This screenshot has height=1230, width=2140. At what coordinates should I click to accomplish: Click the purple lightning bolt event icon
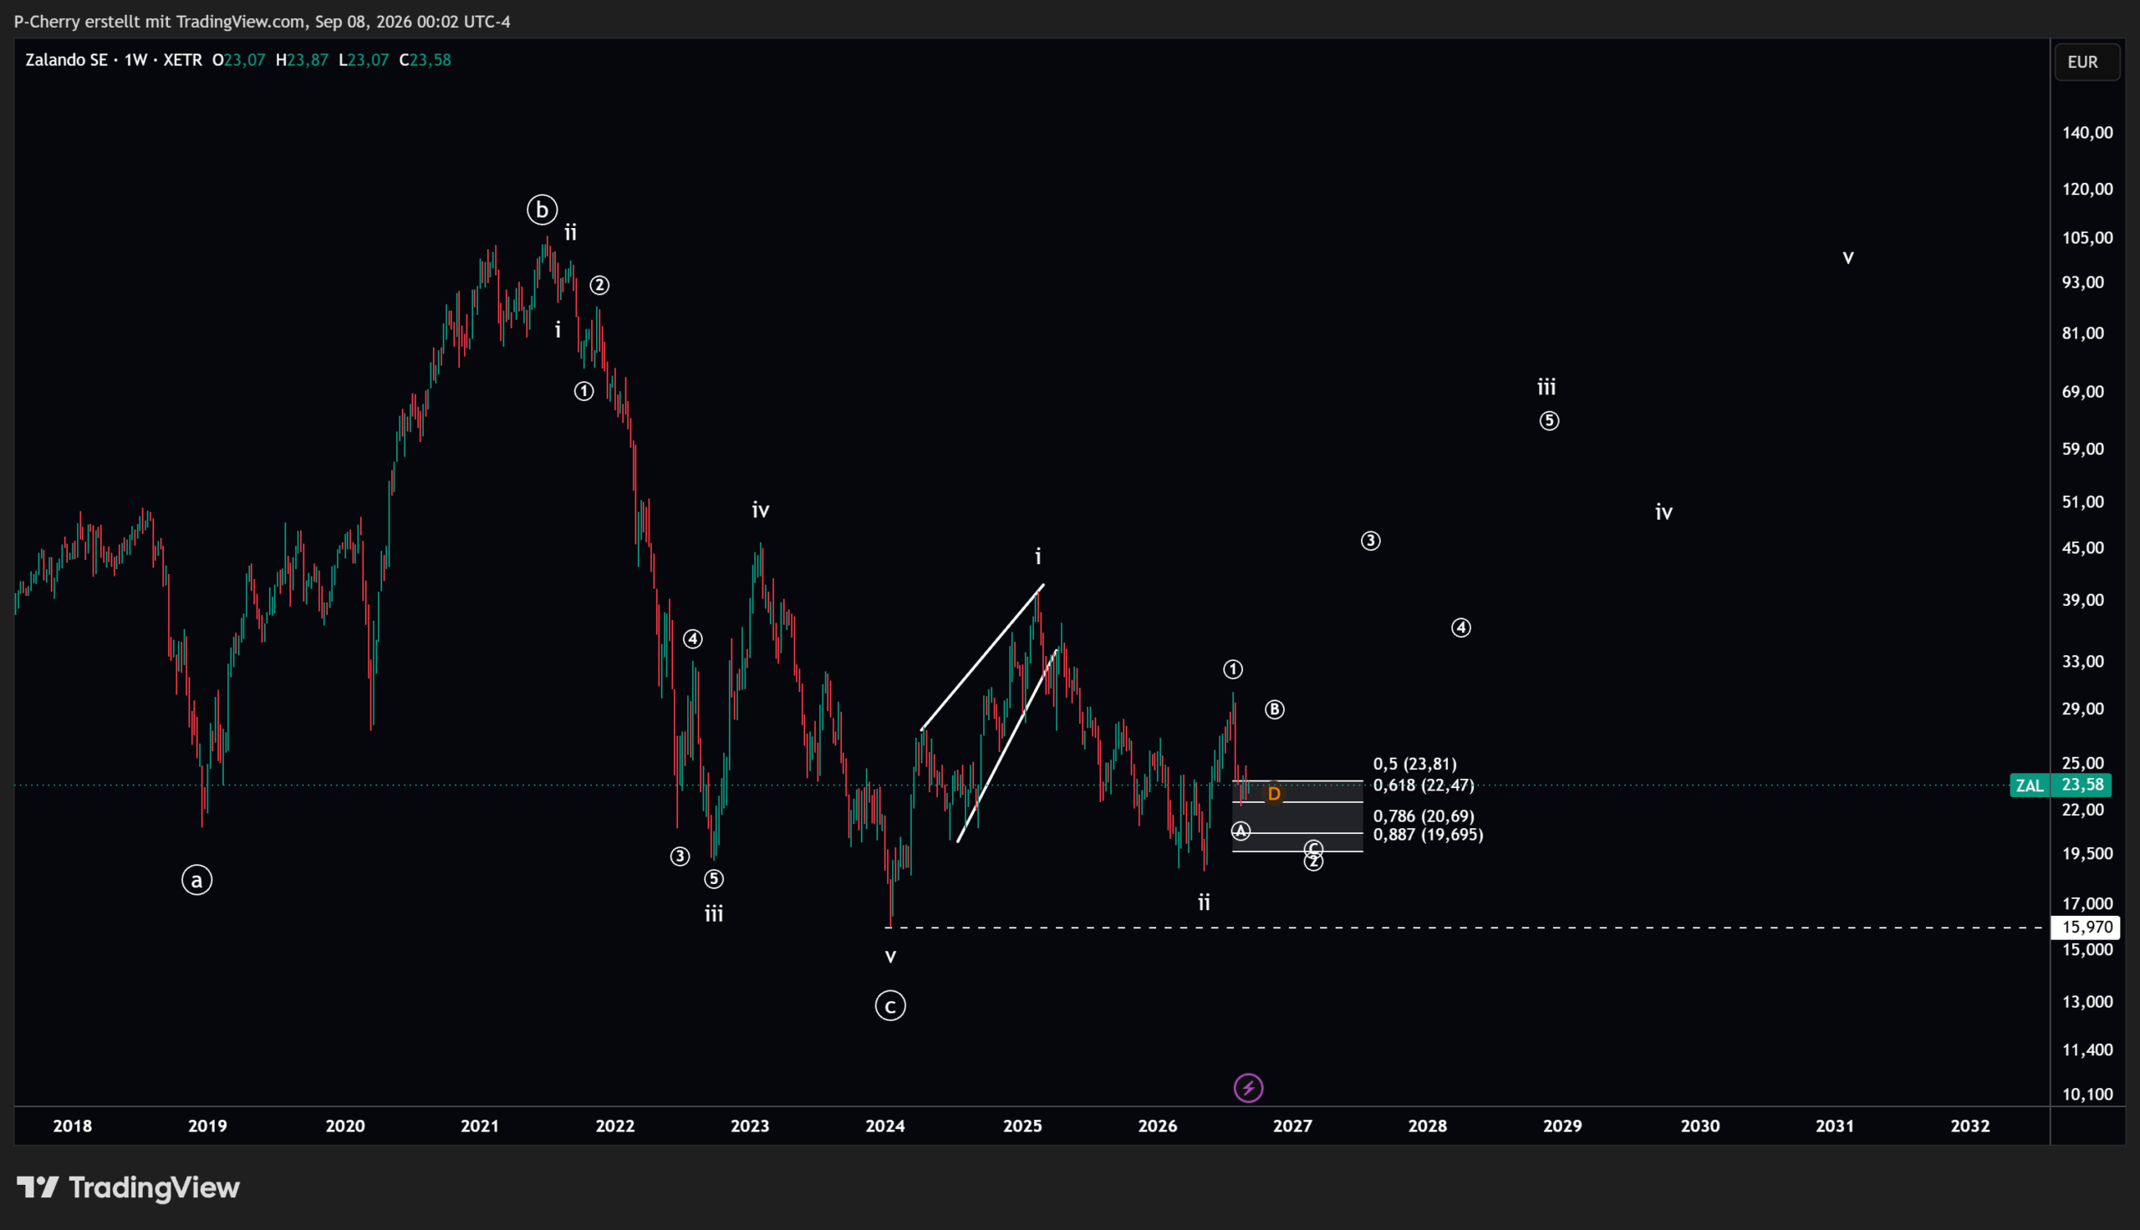pos(1248,1088)
